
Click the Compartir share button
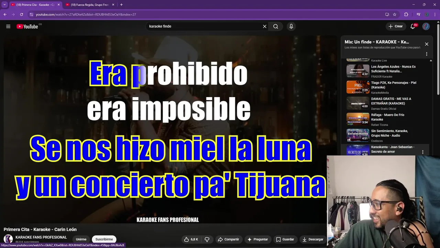228,239
